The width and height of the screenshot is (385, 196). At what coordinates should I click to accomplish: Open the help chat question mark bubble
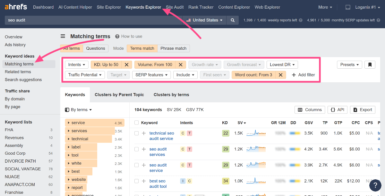(375, 185)
